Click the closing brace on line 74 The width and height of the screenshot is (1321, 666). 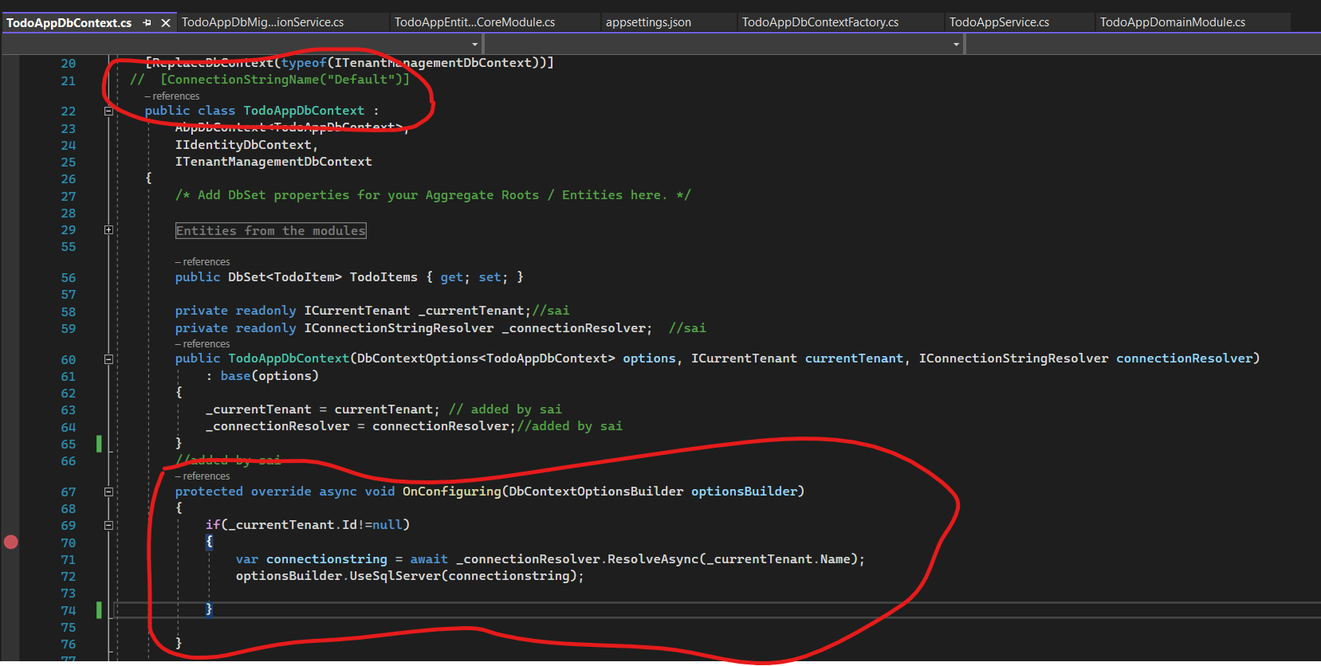click(x=209, y=609)
